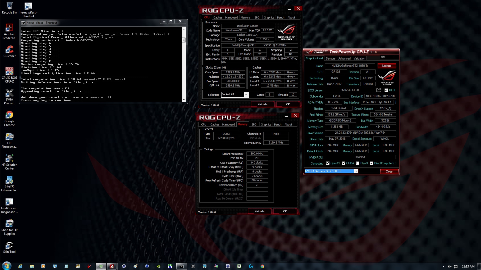The image size is (481, 270).
Task: Click the GPU-Z Lookup button
Action: point(387,66)
